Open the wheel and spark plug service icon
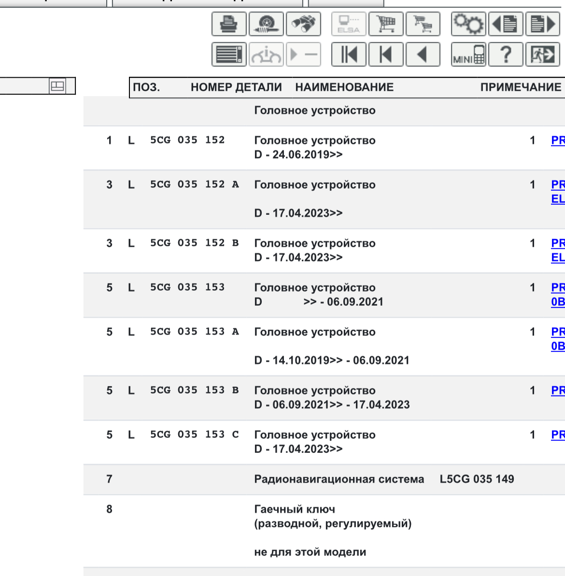Image resolution: width=565 pixels, height=576 pixels. (x=266, y=24)
